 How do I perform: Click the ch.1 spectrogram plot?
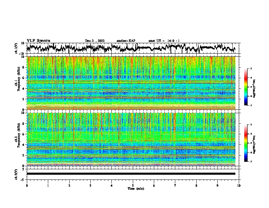click(131, 83)
